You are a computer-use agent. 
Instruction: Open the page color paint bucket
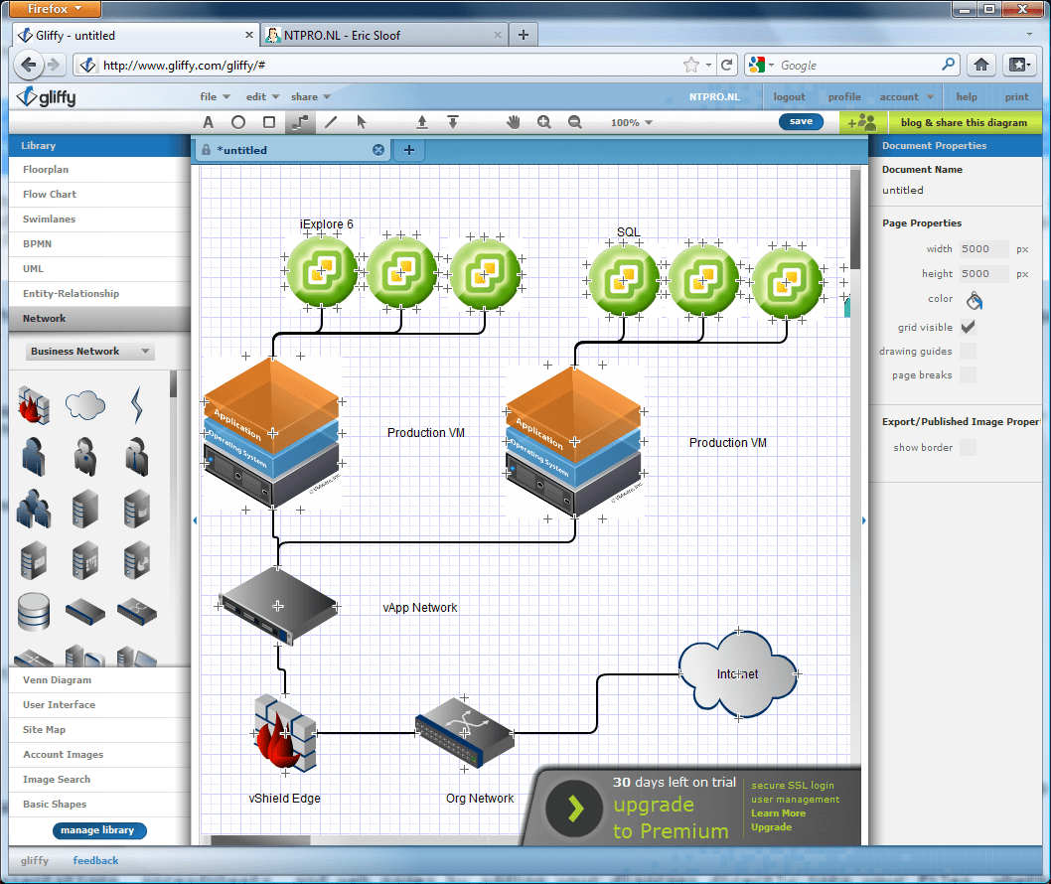[974, 300]
